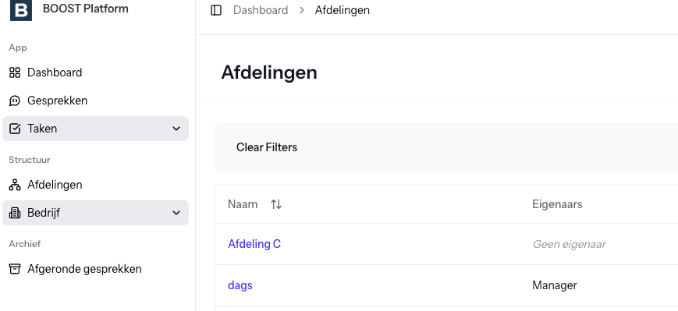Sort the table by Naam arrows

(x=276, y=204)
